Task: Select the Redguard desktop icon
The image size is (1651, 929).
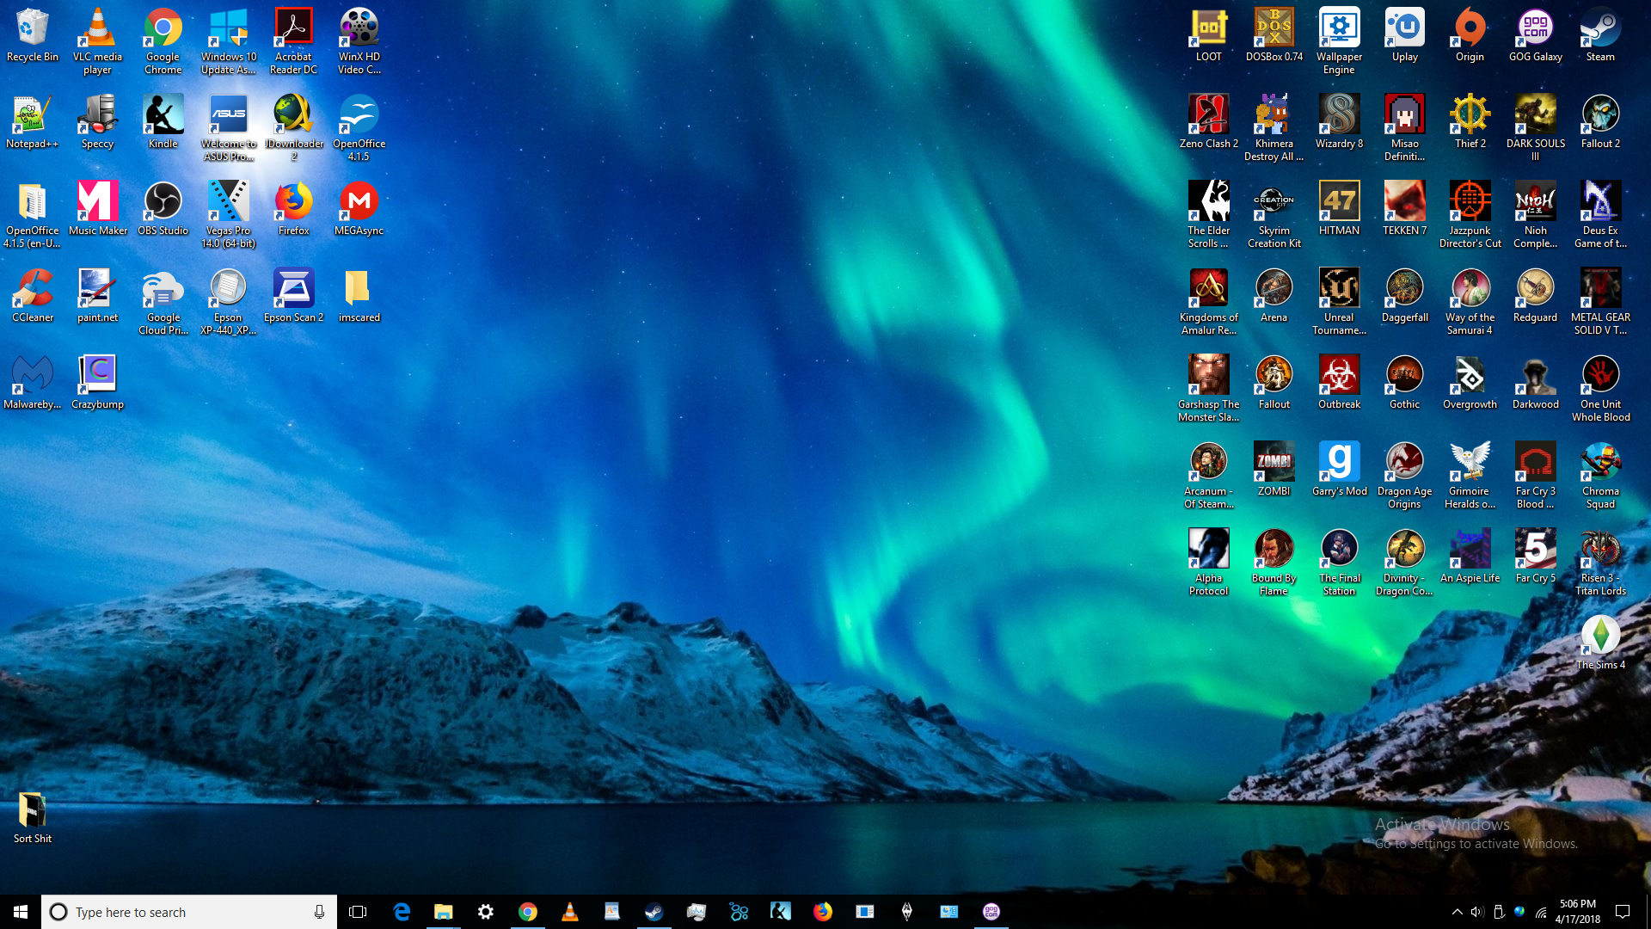Action: pyautogui.click(x=1536, y=297)
